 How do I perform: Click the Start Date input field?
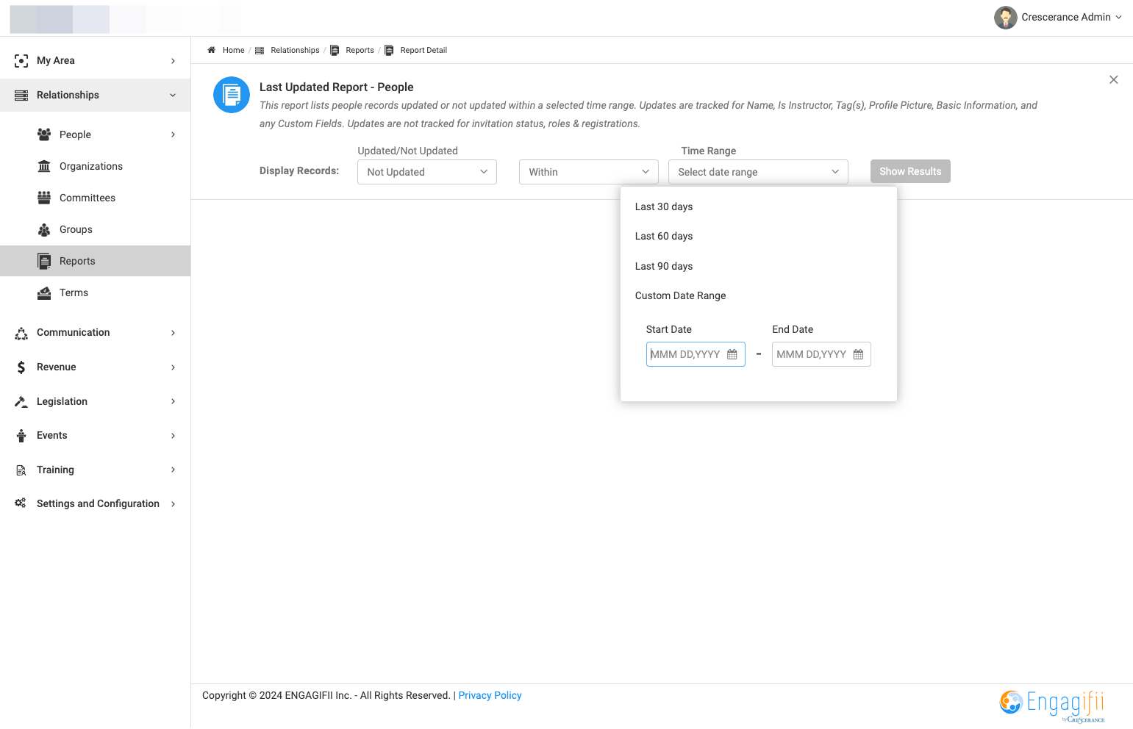pos(696,354)
